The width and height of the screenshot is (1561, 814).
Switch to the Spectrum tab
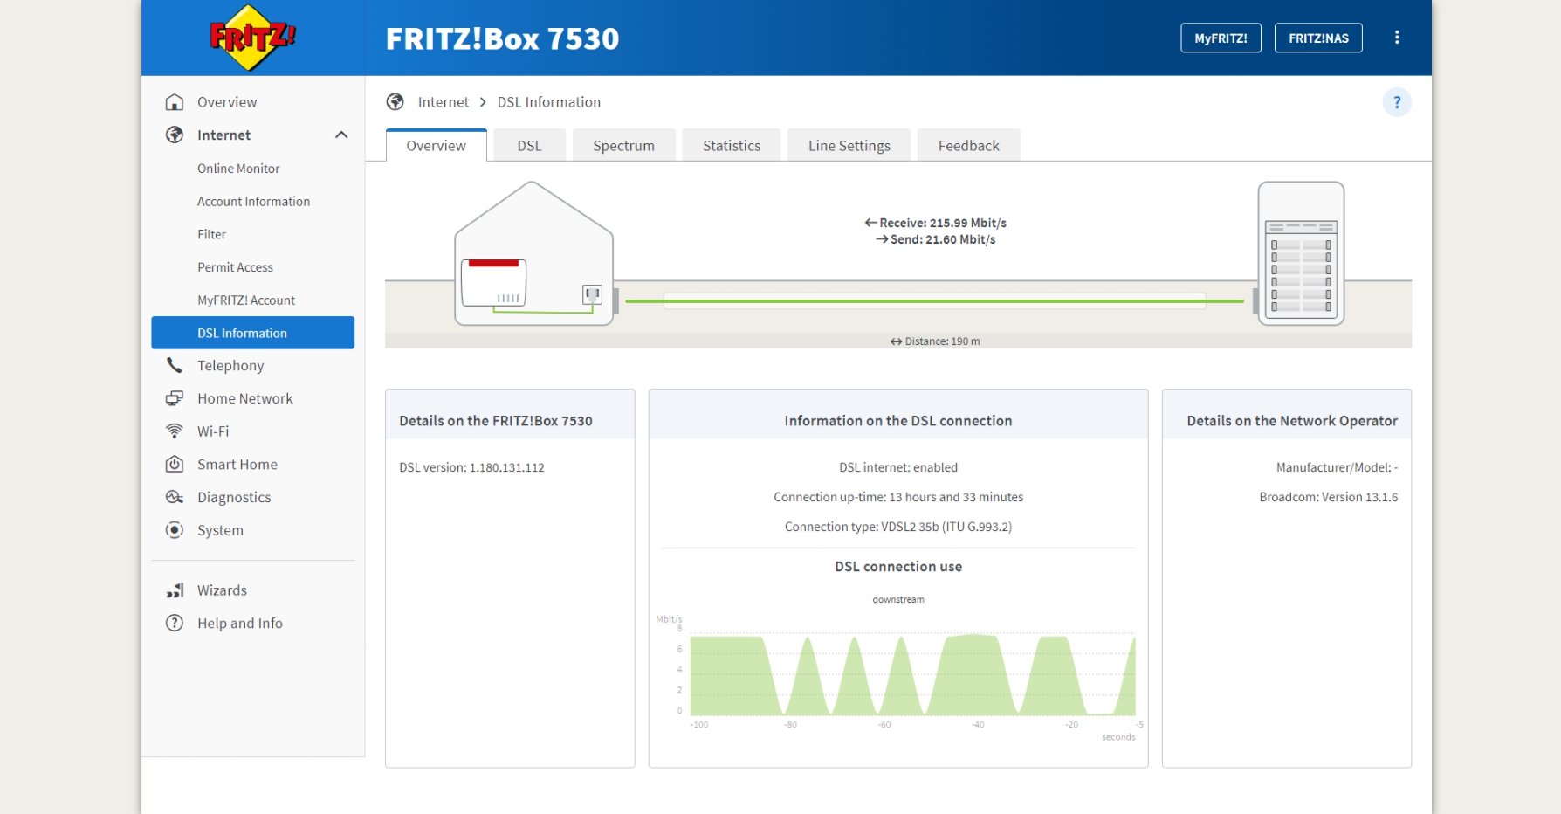[x=623, y=146]
